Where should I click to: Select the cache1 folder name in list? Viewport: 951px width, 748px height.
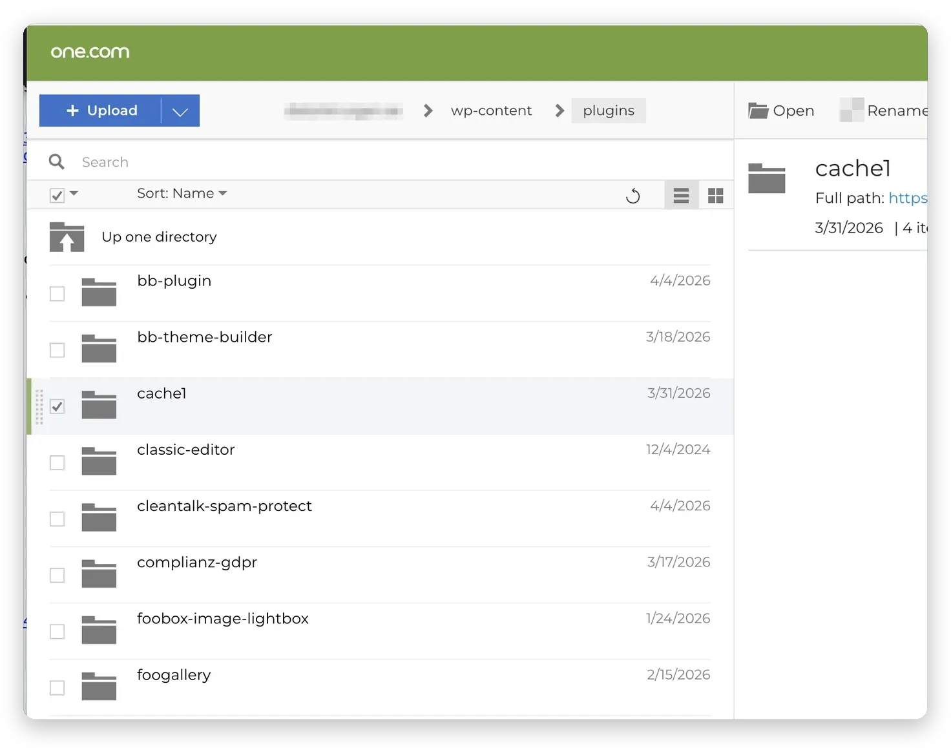(162, 393)
